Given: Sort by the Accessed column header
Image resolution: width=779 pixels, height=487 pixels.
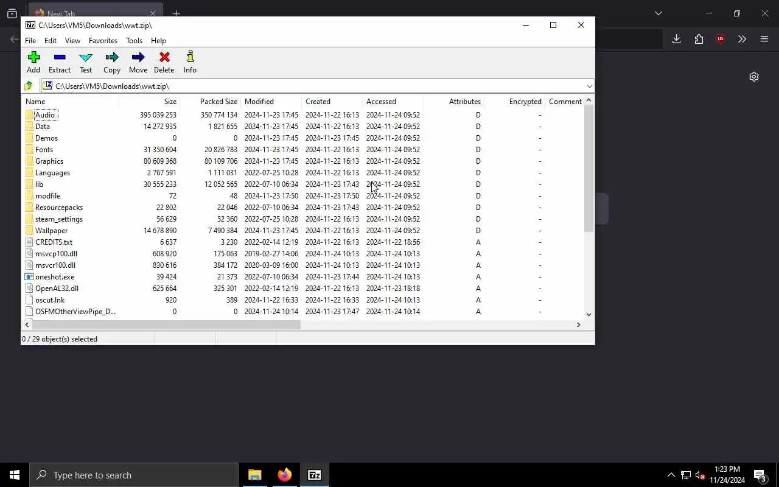Looking at the screenshot, I should pos(393,102).
